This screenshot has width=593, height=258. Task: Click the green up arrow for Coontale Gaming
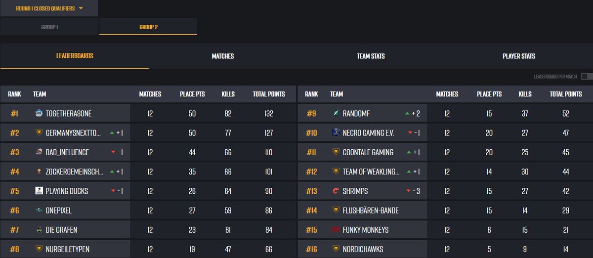(408, 152)
